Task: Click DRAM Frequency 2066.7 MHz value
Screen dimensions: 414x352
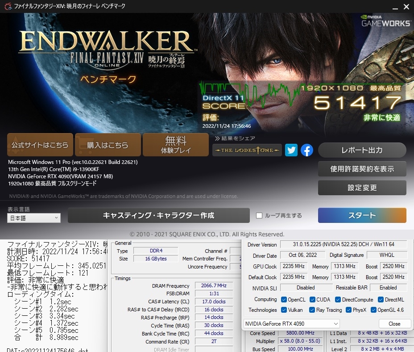Action: pyautogui.click(x=214, y=285)
